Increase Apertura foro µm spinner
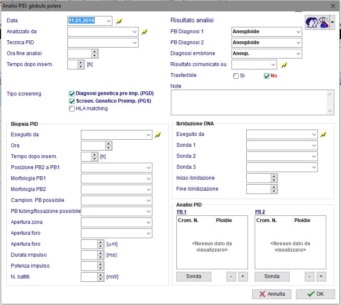The height and width of the screenshot is (305, 341). 100,242
